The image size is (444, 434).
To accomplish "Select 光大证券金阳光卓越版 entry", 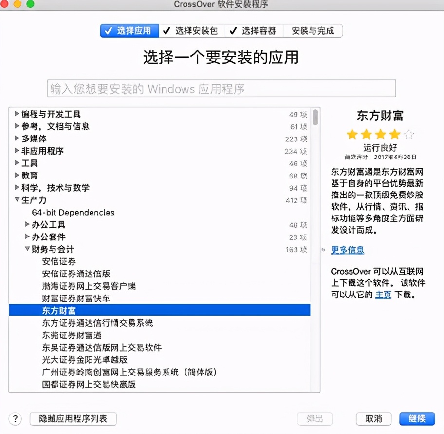I will (85, 360).
